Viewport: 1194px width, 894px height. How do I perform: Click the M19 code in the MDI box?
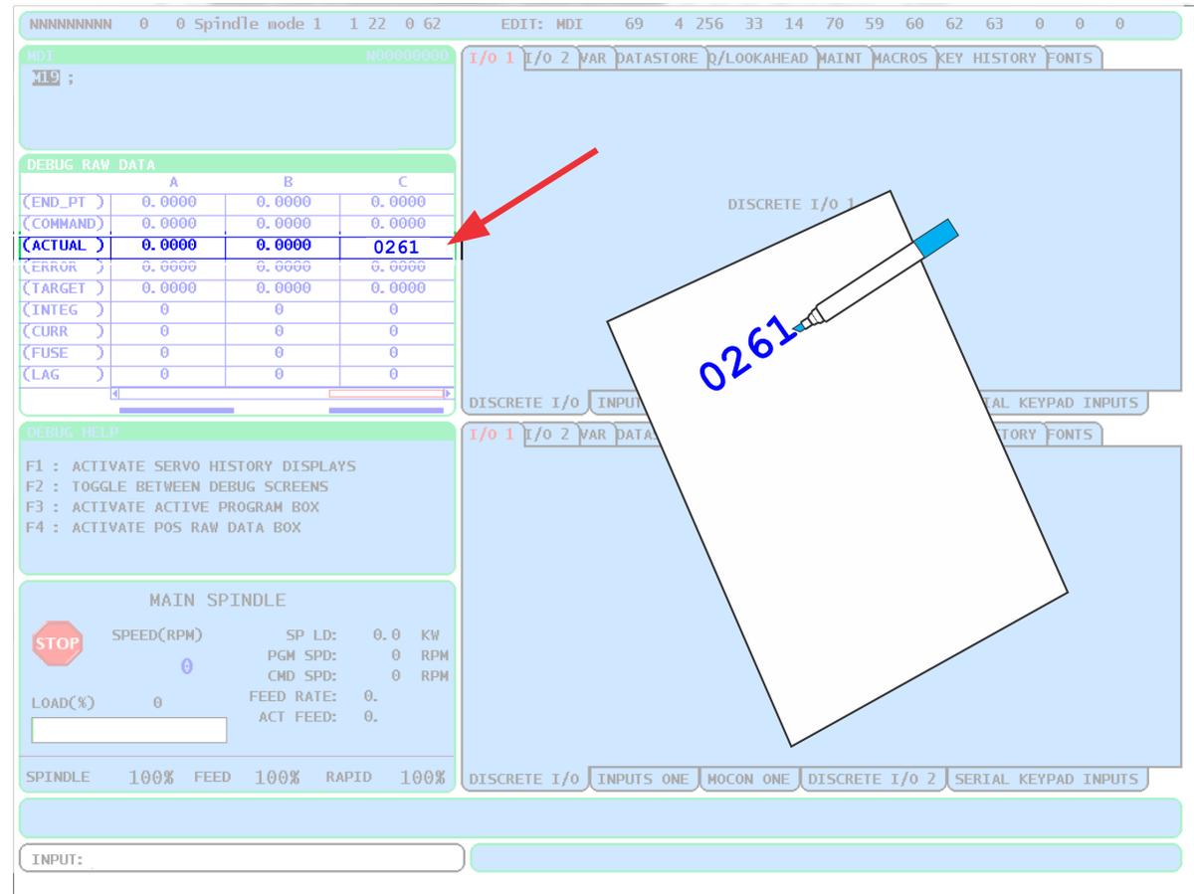(46, 78)
